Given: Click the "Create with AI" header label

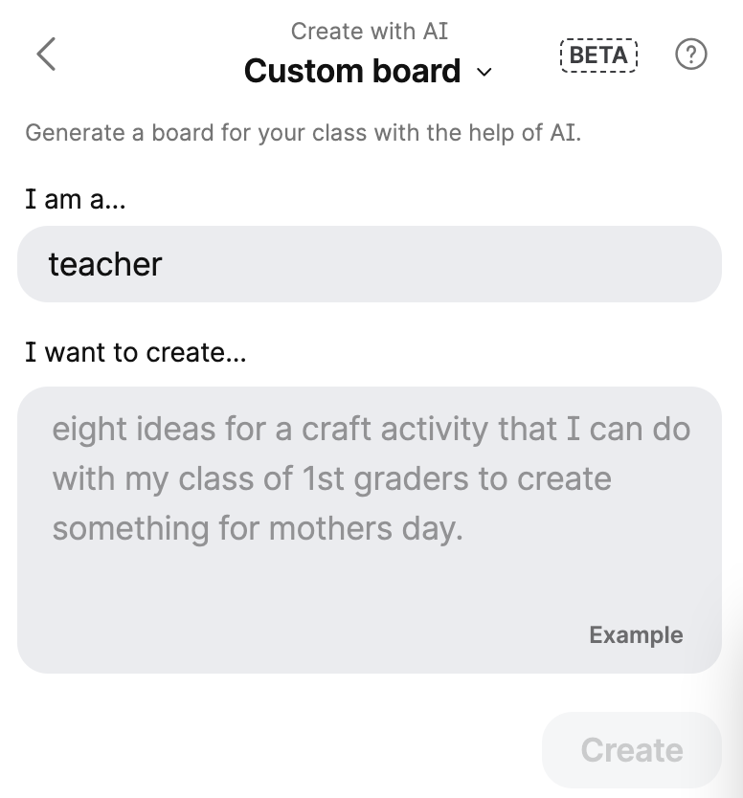Looking at the screenshot, I should [x=369, y=31].
